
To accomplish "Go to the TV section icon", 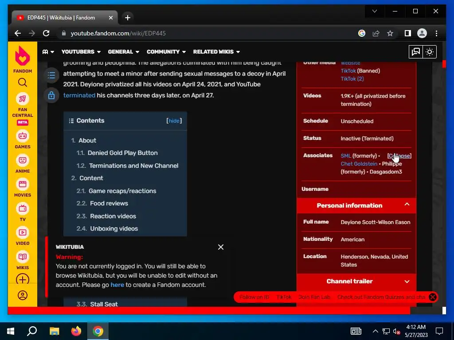I will click(x=23, y=209).
